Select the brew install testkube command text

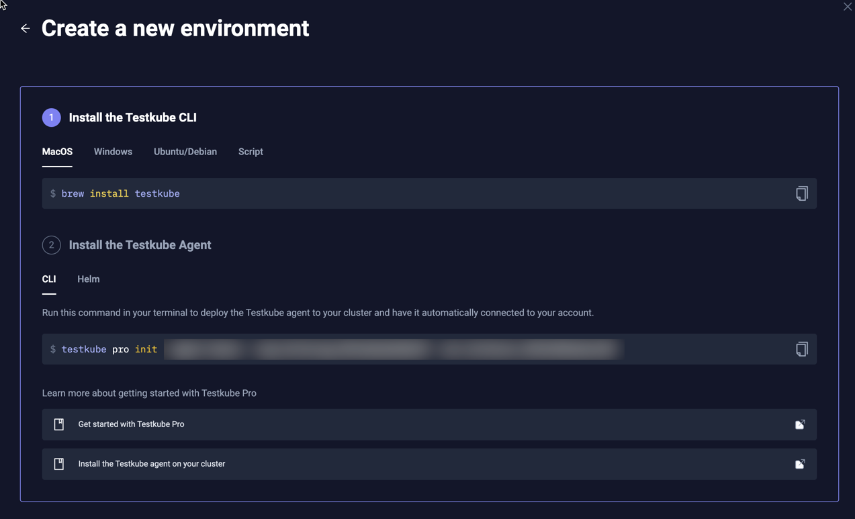(121, 193)
